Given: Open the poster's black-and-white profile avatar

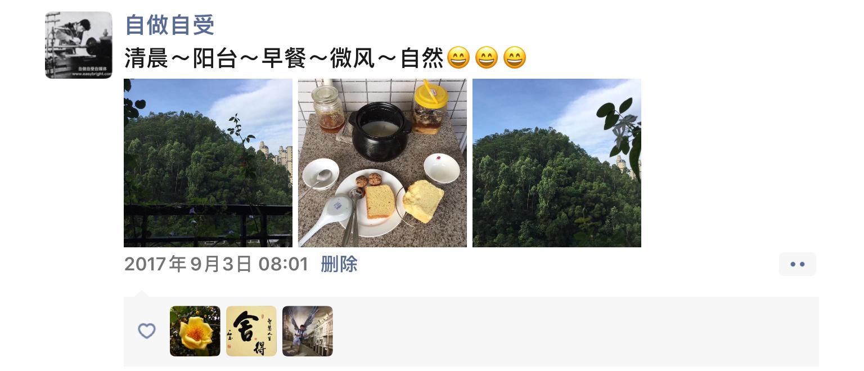Looking at the screenshot, I should pyautogui.click(x=79, y=45).
